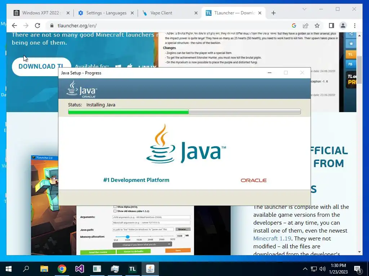The image size is (369, 276).
Task: Click the Oracle logo in Java Setup
Action: click(253, 180)
